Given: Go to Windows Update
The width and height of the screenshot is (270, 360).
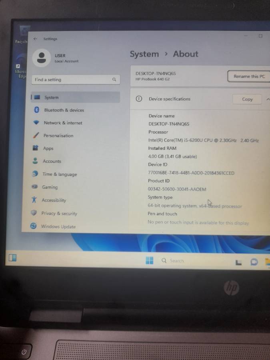Looking at the screenshot, I should pos(58,227).
